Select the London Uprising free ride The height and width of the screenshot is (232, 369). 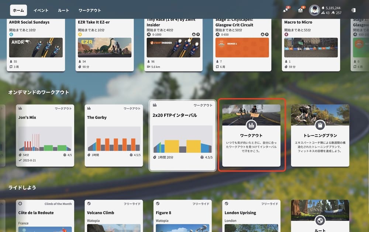(x=251, y=216)
